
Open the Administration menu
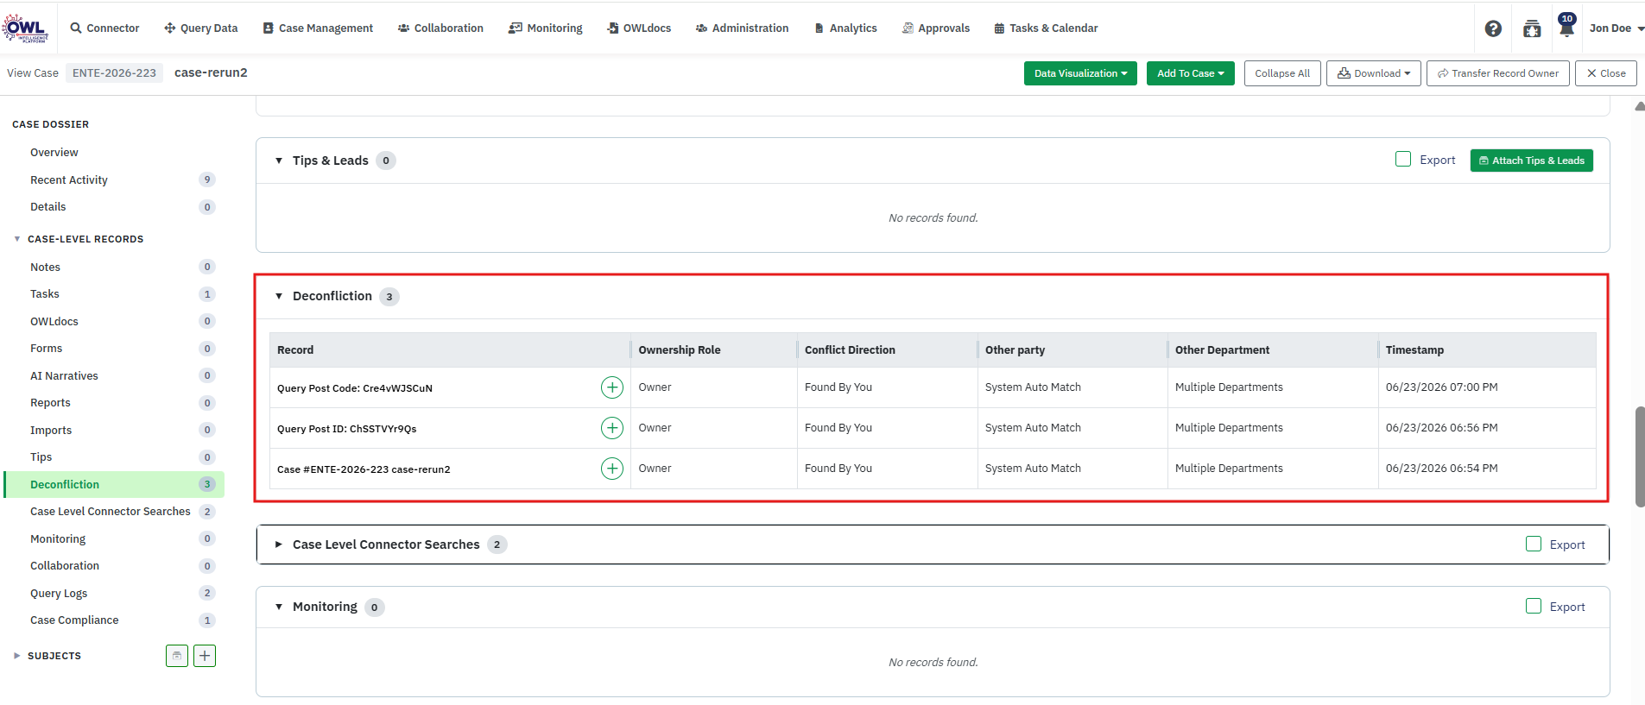coord(742,28)
